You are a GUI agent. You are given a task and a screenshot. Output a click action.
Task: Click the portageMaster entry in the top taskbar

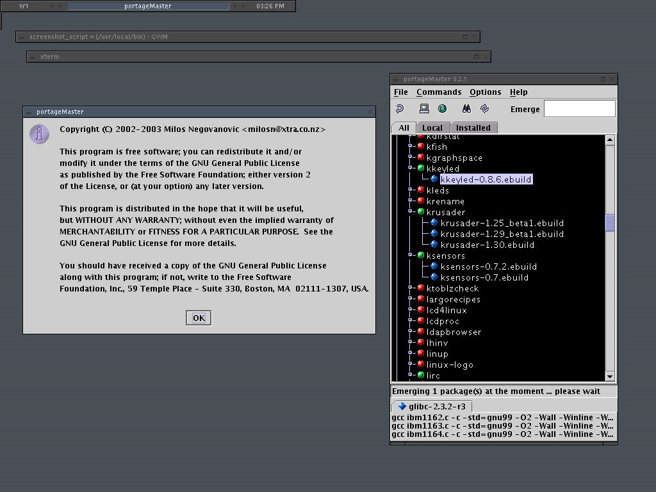tap(148, 6)
